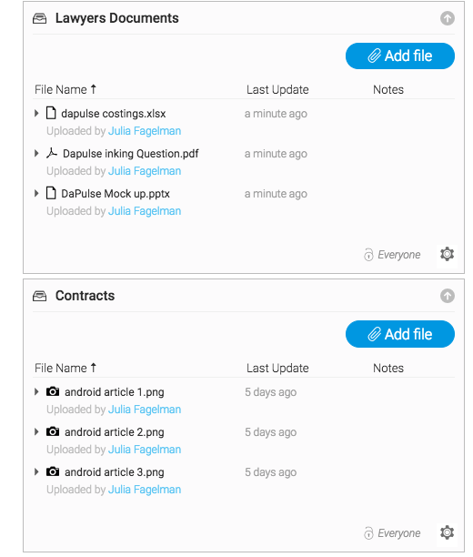Viewport: 473px width, 557px height.
Task: Click camera icon next to android article 1.png
Action: (x=53, y=391)
